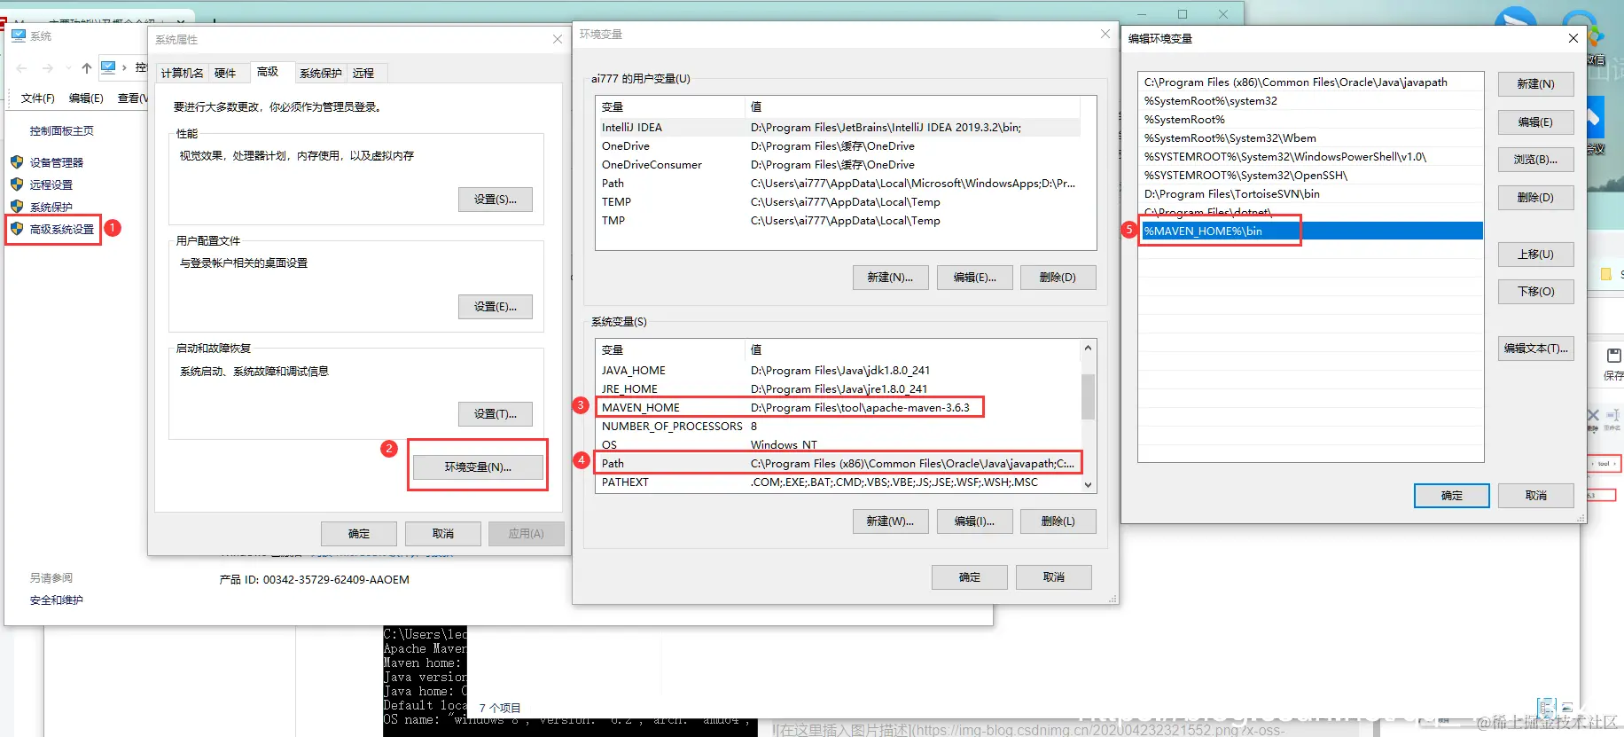The image size is (1624, 737).
Task: Open 系统保护 shield link in System window
Action: coord(42,207)
